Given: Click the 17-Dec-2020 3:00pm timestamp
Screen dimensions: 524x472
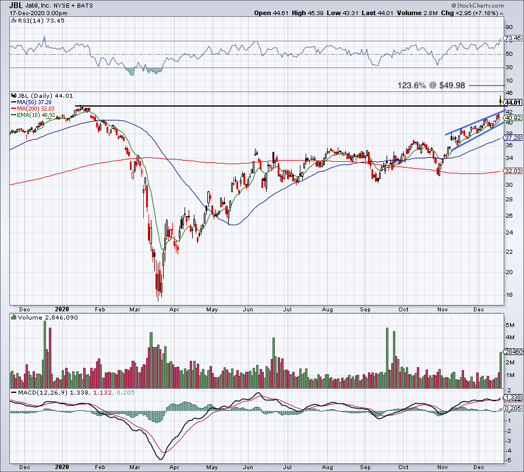Looking at the screenshot, I should [x=38, y=13].
